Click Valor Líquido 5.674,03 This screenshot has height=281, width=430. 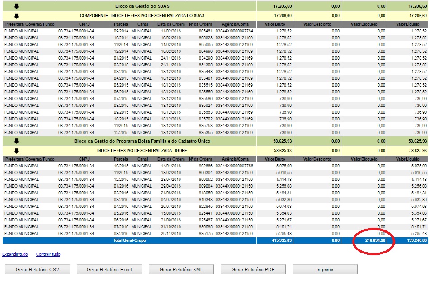[x=419, y=206]
